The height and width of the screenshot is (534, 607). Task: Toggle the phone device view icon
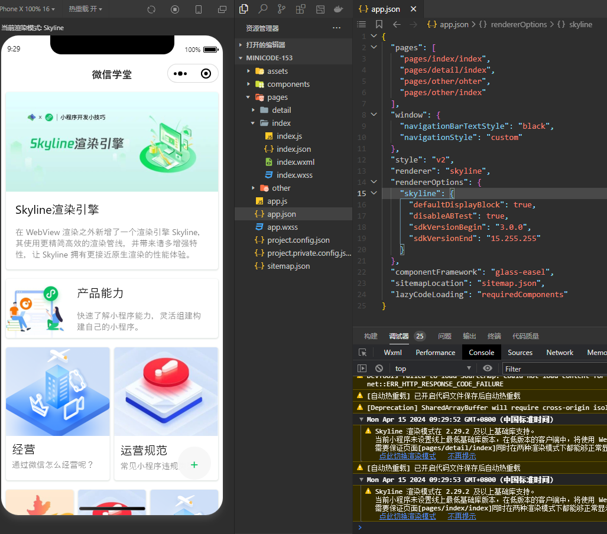(199, 9)
